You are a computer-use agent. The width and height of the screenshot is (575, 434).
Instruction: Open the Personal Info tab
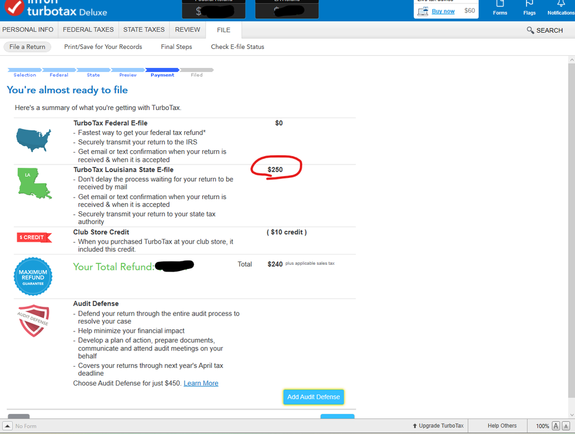pyautogui.click(x=28, y=30)
